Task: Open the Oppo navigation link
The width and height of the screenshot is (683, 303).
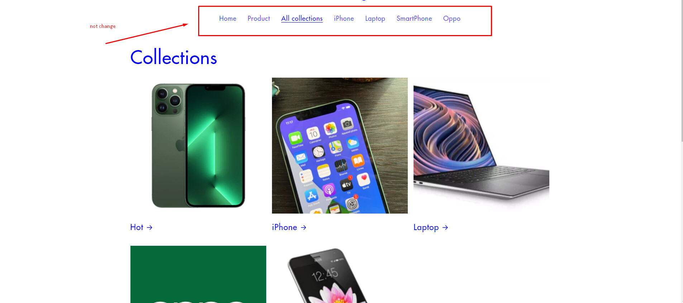Action: coord(452,19)
